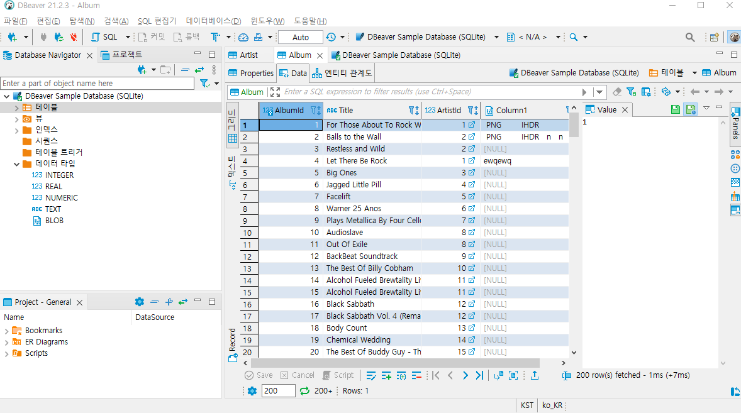Click the link with editor arrows in Navigator
This screenshot has width=741, height=413.
pyautogui.click(x=199, y=70)
